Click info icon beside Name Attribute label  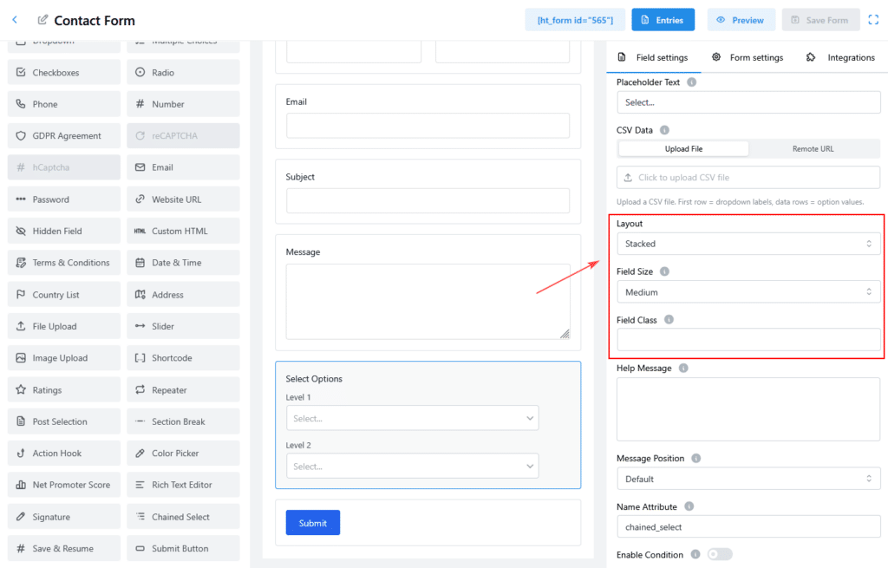click(x=689, y=506)
